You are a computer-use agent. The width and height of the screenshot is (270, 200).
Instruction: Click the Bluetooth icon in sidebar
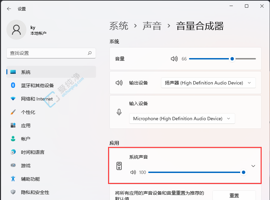click(x=13, y=85)
